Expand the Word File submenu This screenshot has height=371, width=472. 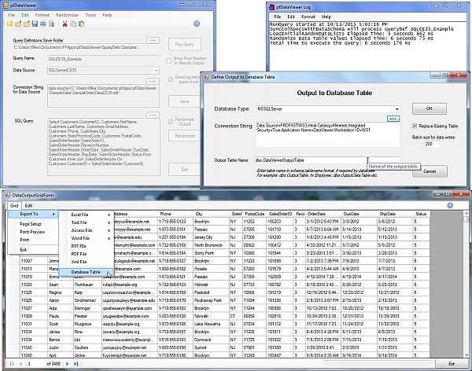tap(86, 238)
